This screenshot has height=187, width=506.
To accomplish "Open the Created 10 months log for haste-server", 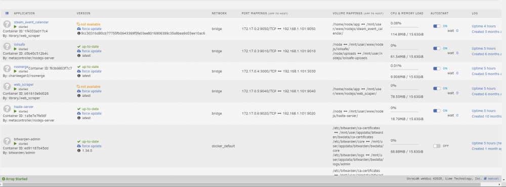I will point(487,116).
